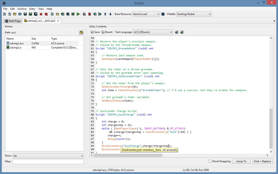Open the Archive menu
The width and height of the screenshot is (278, 174).
click(22, 9)
